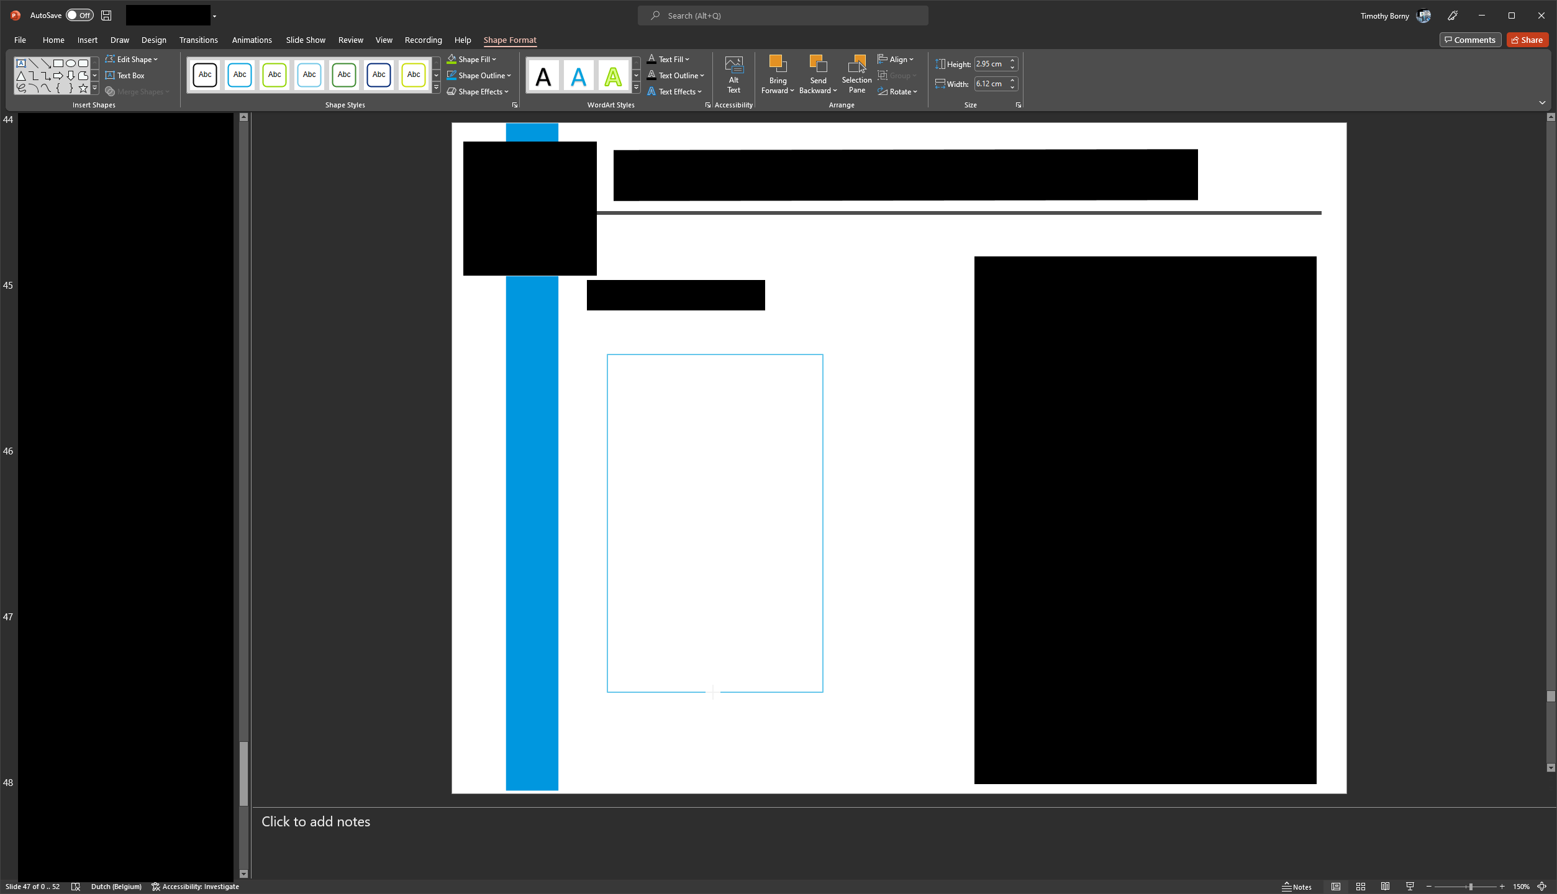This screenshot has height=894, width=1557.
Task: Open the Shape Outline dropdown
Action: (x=479, y=76)
